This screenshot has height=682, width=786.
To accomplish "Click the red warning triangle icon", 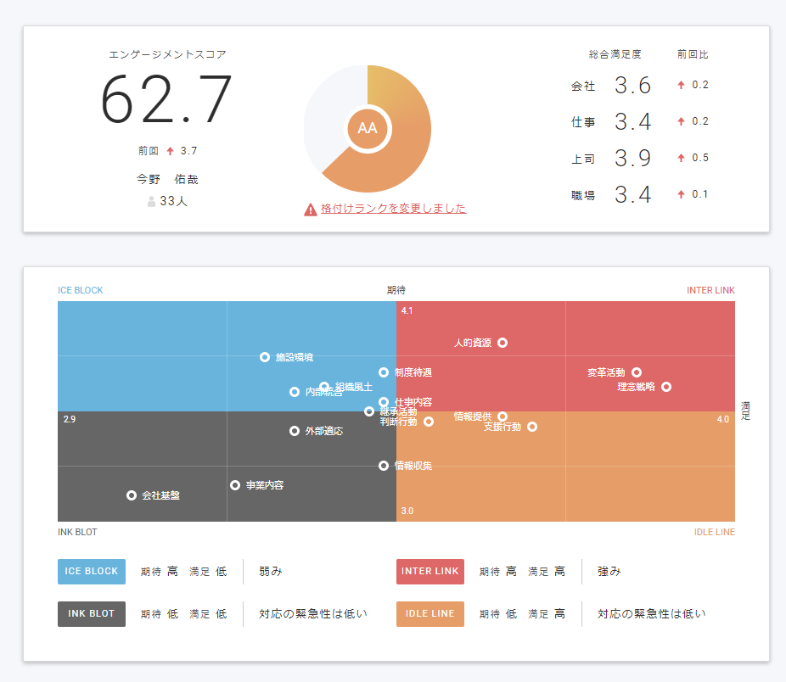I will tap(311, 210).
